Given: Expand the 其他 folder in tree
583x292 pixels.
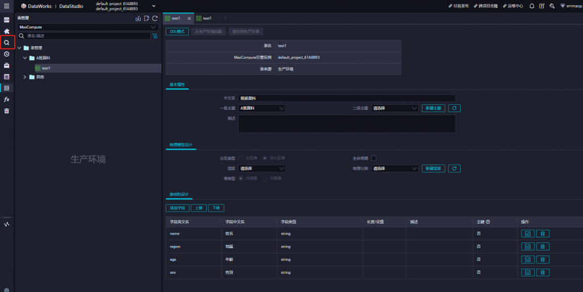Looking at the screenshot, I should pyautogui.click(x=25, y=77).
